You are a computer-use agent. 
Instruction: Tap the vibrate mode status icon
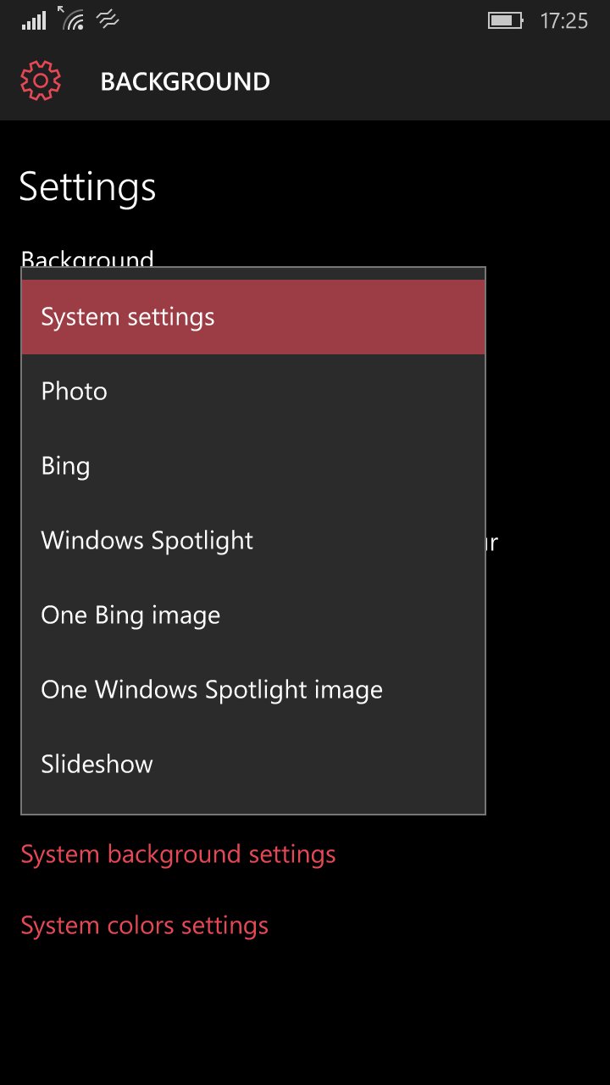(x=108, y=20)
